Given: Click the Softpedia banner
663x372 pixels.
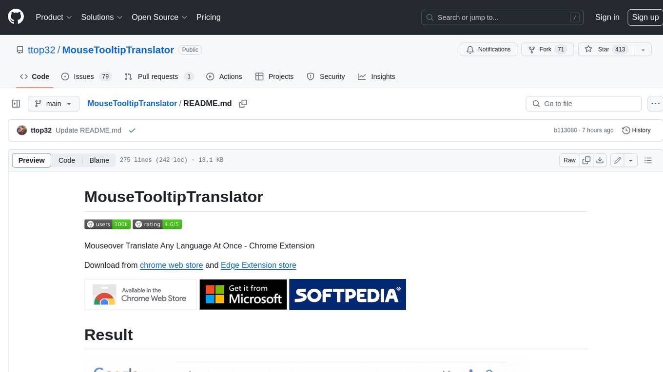Looking at the screenshot, I should click(x=348, y=295).
